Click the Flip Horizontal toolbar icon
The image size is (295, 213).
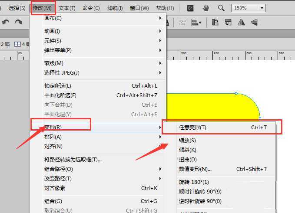241,23
